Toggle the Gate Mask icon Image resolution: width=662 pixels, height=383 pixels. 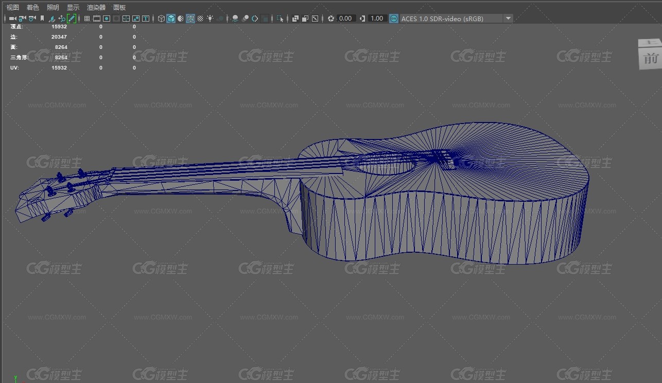click(x=116, y=18)
